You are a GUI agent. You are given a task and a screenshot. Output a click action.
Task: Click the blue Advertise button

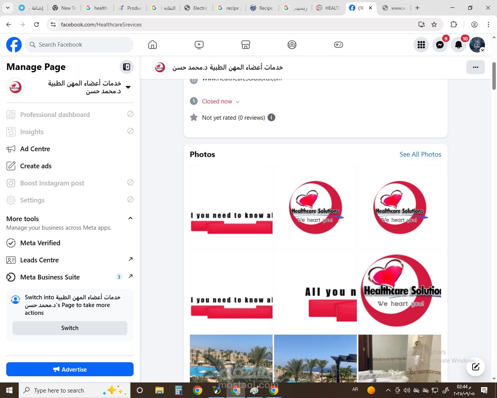point(70,369)
